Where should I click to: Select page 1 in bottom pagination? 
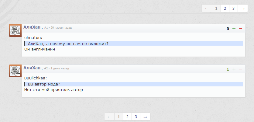tap(118, 117)
